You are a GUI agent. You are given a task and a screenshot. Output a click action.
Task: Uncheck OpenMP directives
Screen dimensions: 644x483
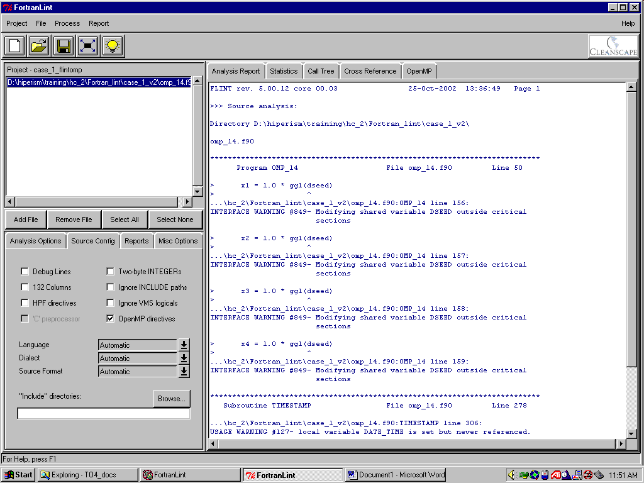click(110, 318)
